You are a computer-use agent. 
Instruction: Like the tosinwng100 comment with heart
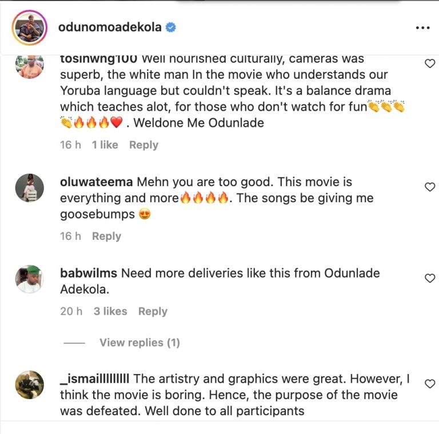point(430,63)
